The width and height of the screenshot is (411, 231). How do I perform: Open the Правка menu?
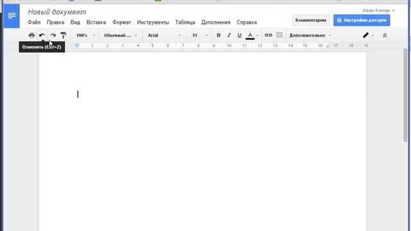55,22
